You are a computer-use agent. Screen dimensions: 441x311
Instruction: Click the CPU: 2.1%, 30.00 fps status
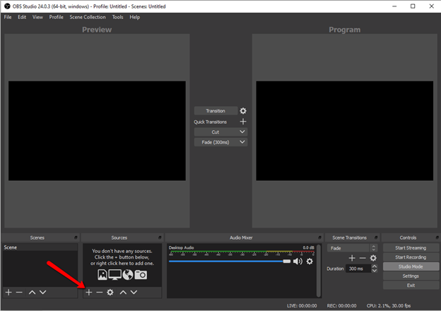pos(389,305)
